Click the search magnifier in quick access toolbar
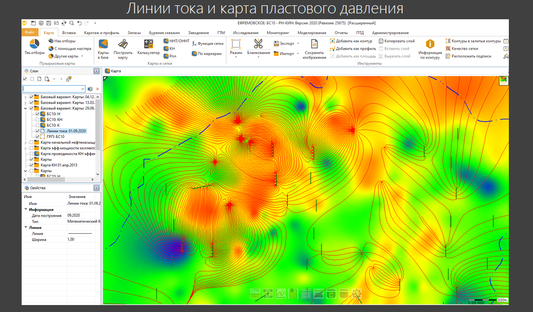533x312 pixels. (71, 23)
